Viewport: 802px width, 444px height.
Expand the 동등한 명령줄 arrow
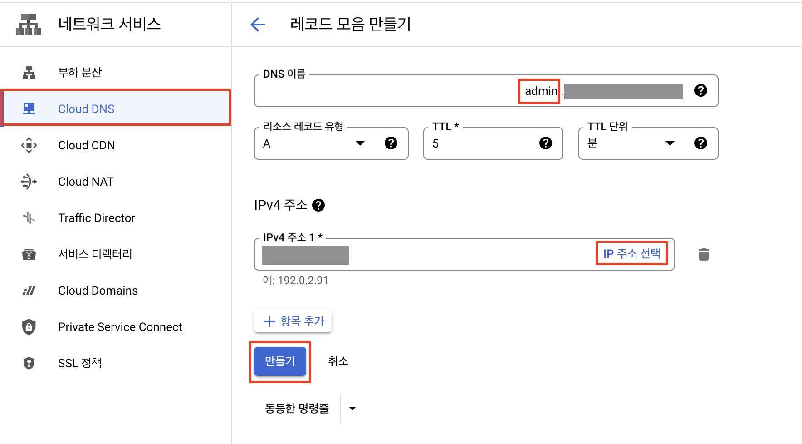point(352,409)
